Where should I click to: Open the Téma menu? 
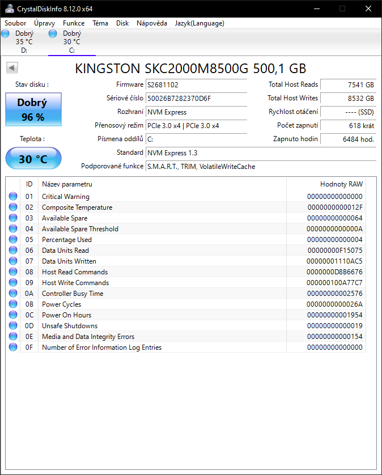click(100, 23)
